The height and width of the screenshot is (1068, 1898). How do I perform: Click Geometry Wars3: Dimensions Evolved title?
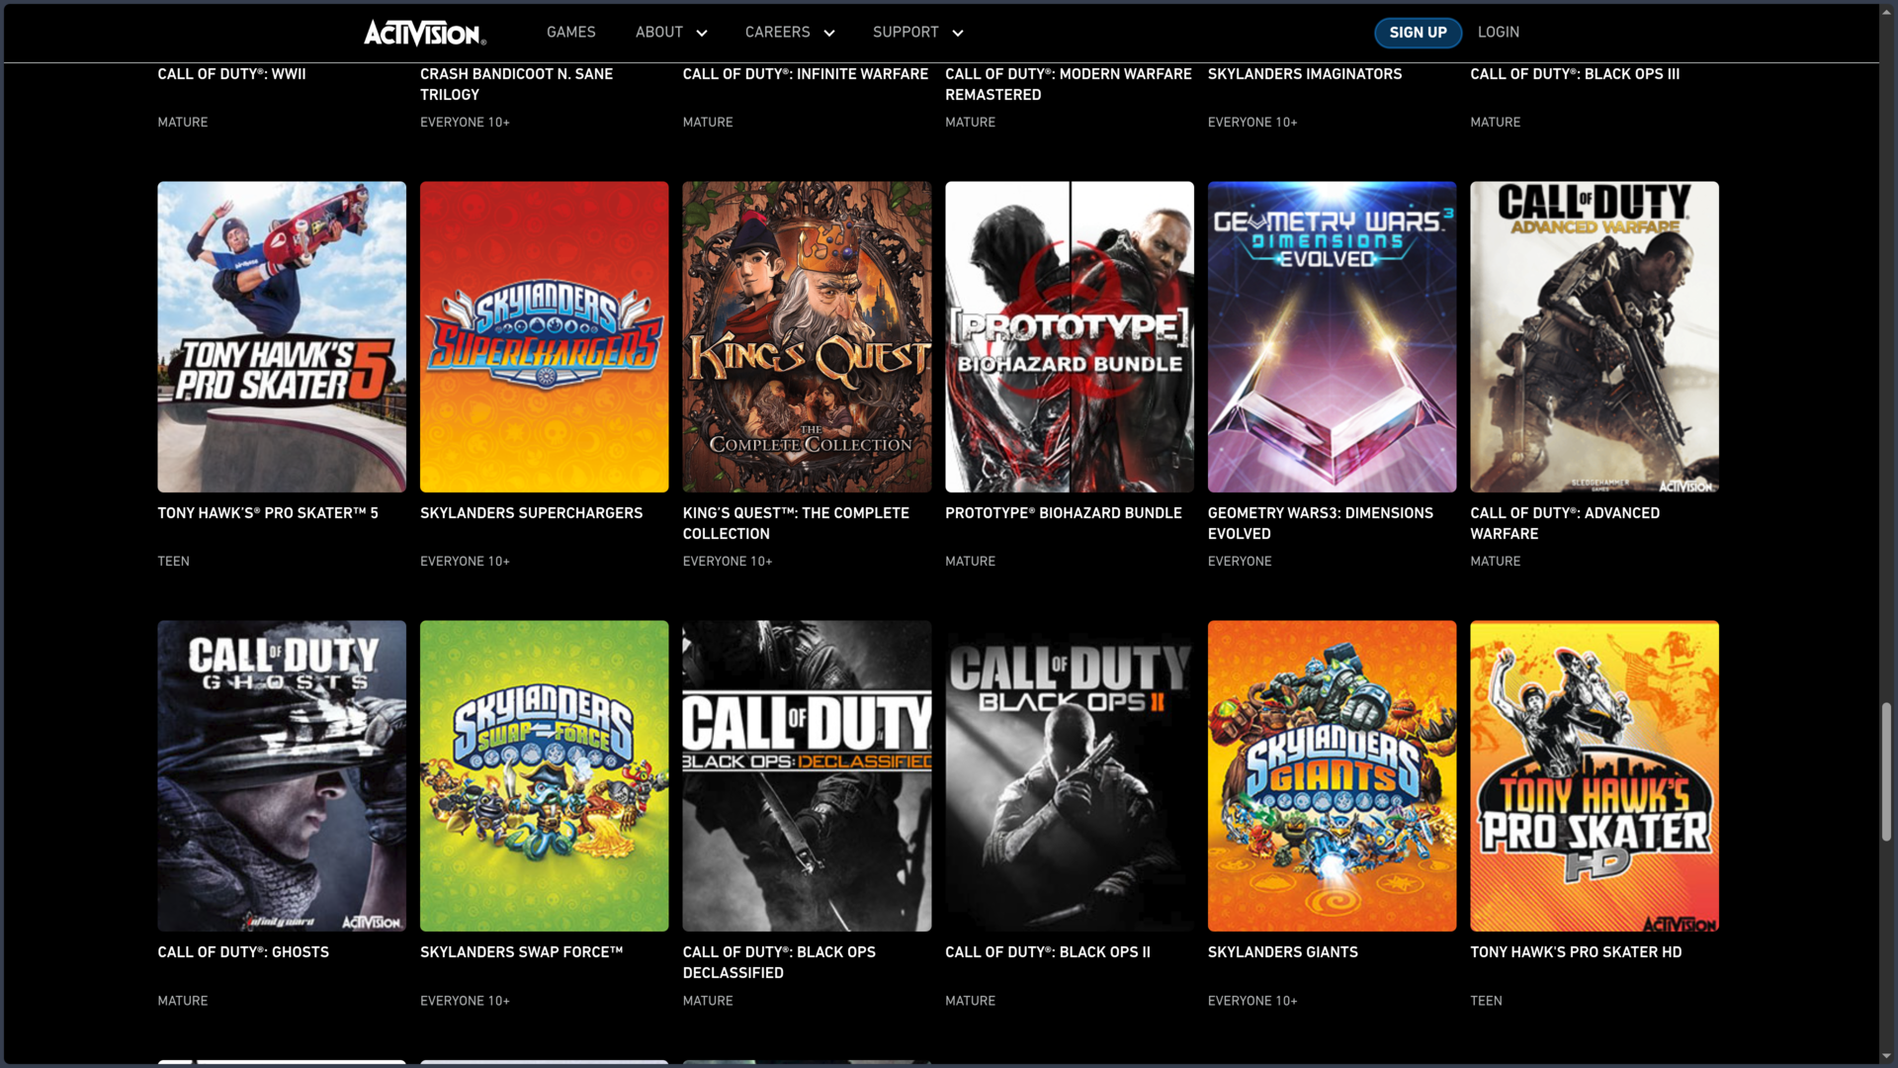tap(1320, 523)
